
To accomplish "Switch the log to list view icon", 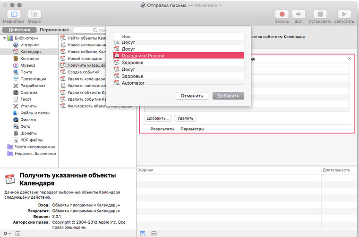I will (x=143, y=234).
